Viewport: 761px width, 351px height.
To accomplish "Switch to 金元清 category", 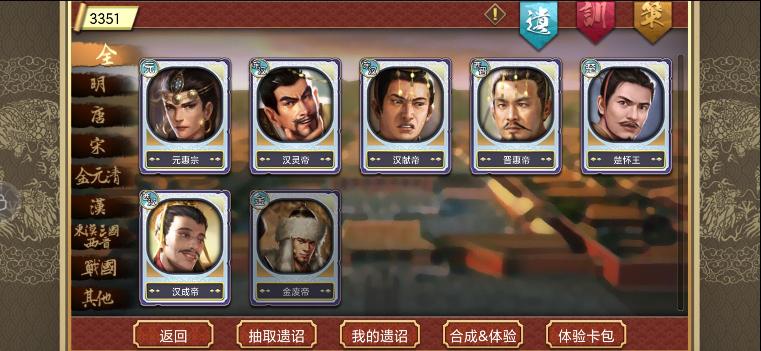I will pos(98,176).
